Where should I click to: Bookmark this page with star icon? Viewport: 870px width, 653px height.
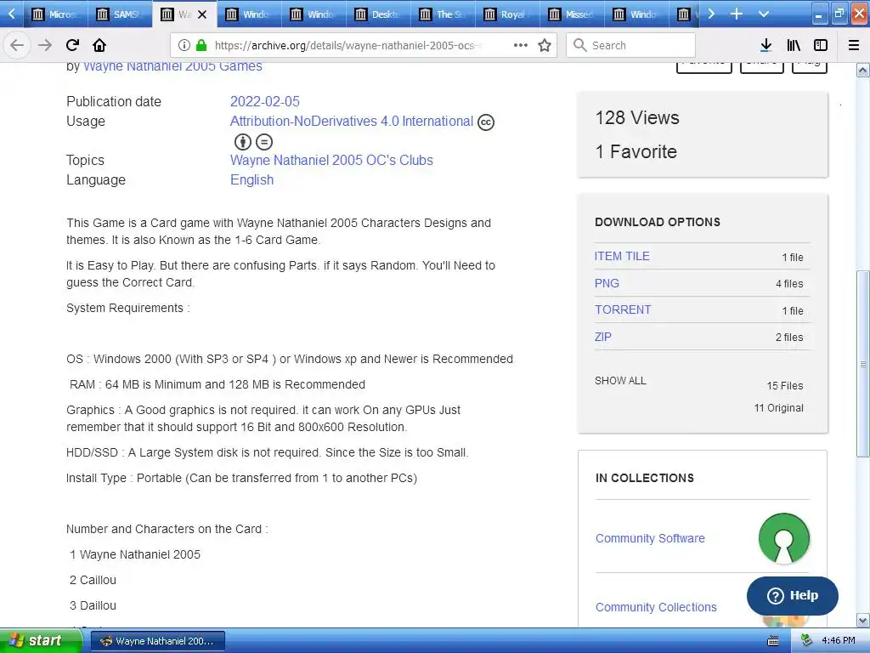pyautogui.click(x=545, y=45)
